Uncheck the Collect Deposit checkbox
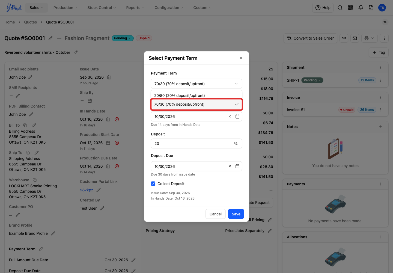The width and height of the screenshot is (393, 273). pyautogui.click(x=153, y=184)
